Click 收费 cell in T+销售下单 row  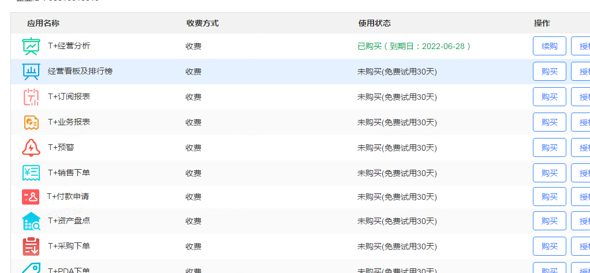pos(193,173)
